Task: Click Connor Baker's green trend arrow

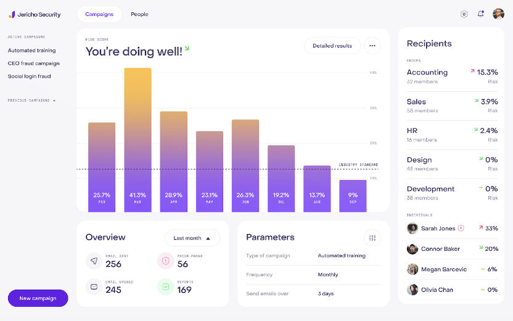Action: click(x=481, y=248)
